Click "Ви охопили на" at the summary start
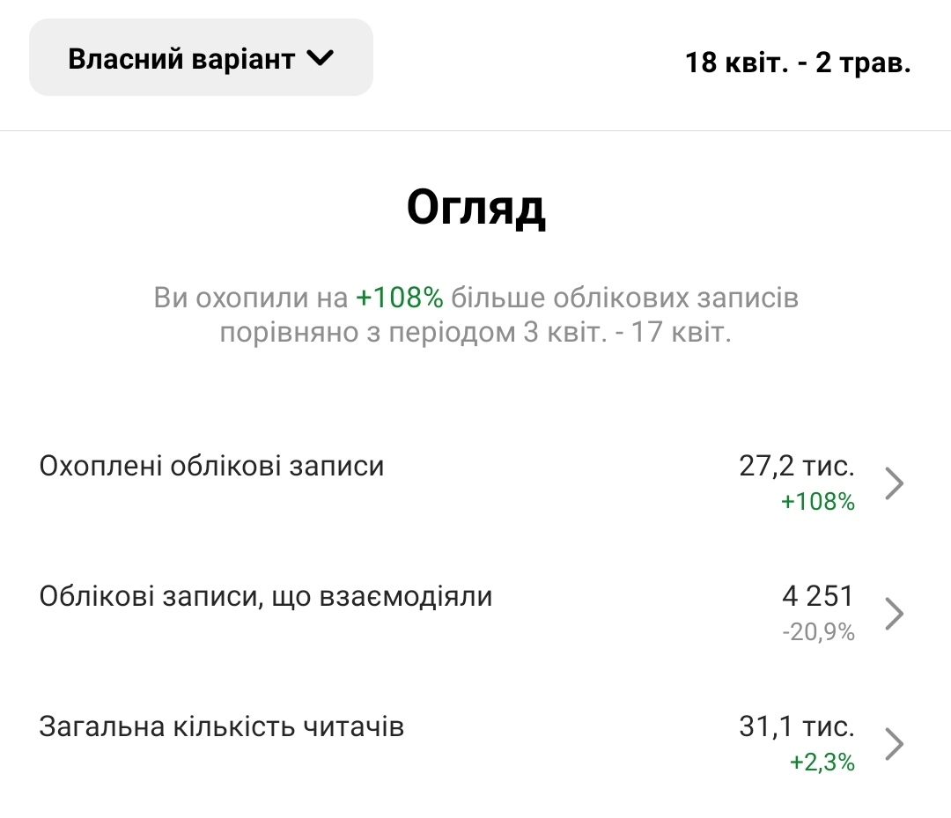This screenshot has width=951, height=818. pyautogui.click(x=251, y=298)
